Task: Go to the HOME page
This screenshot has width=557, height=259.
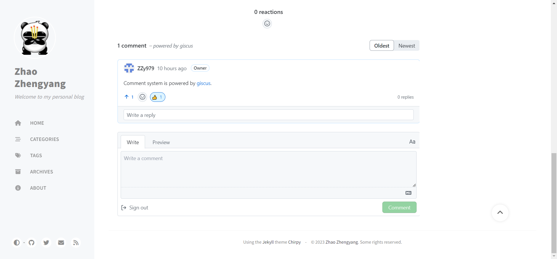Action: coord(37,123)
